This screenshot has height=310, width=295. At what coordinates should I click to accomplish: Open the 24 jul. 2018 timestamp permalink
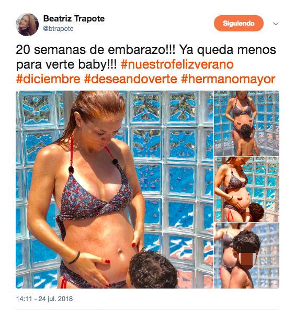[x=55, y=298]
